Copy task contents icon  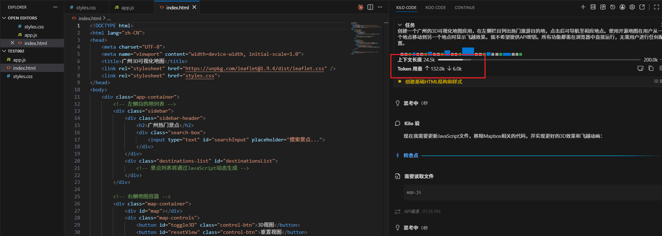[x=651, y=68]
